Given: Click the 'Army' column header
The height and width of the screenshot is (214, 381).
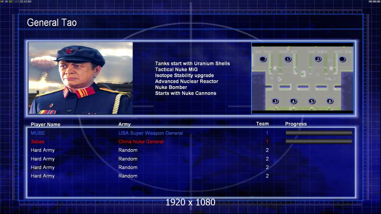Looking at the screenshot, I should 124,124.
